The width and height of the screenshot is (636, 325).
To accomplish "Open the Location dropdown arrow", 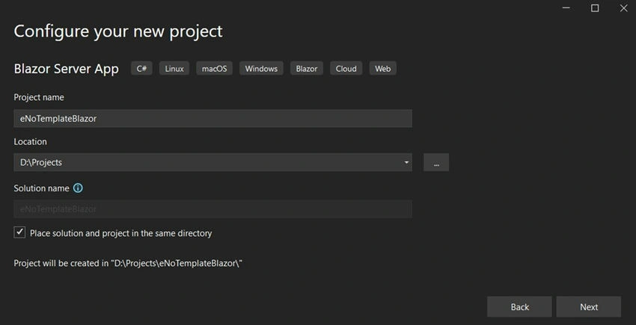I will tap(406, 163).
